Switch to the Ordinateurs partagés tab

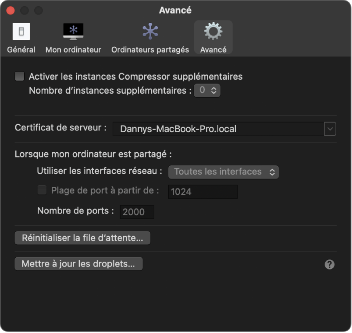pyautogui.click(x=150, y=37)
